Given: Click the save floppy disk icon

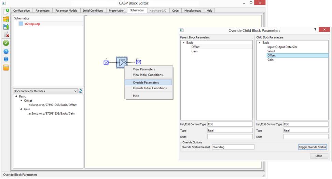Looking at the screenshot, I should (6, 27).
